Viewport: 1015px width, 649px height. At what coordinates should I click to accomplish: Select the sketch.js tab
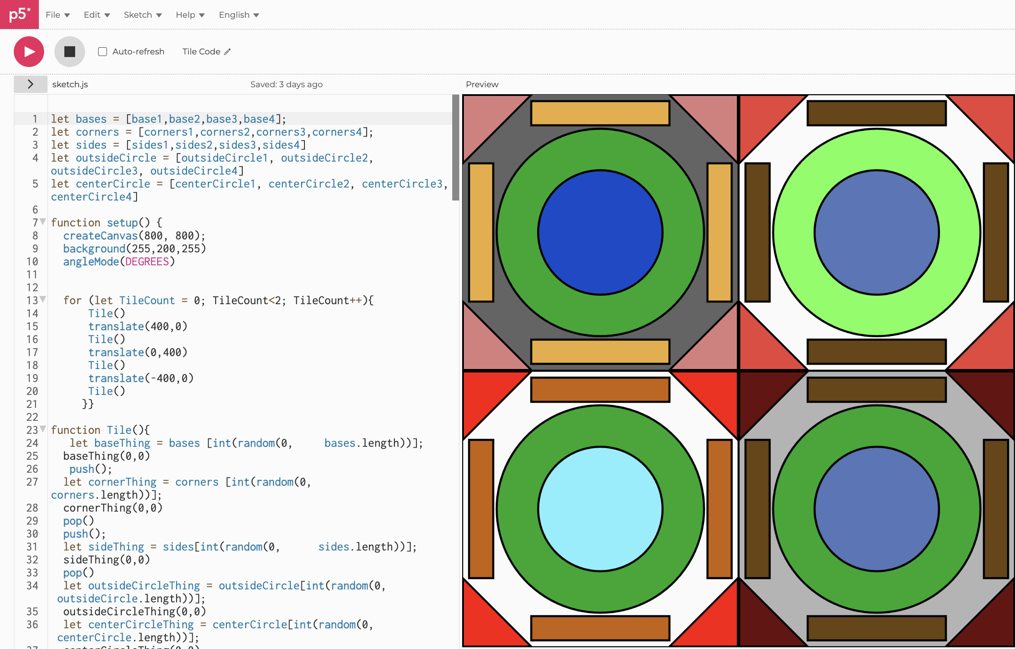point(70,84)
